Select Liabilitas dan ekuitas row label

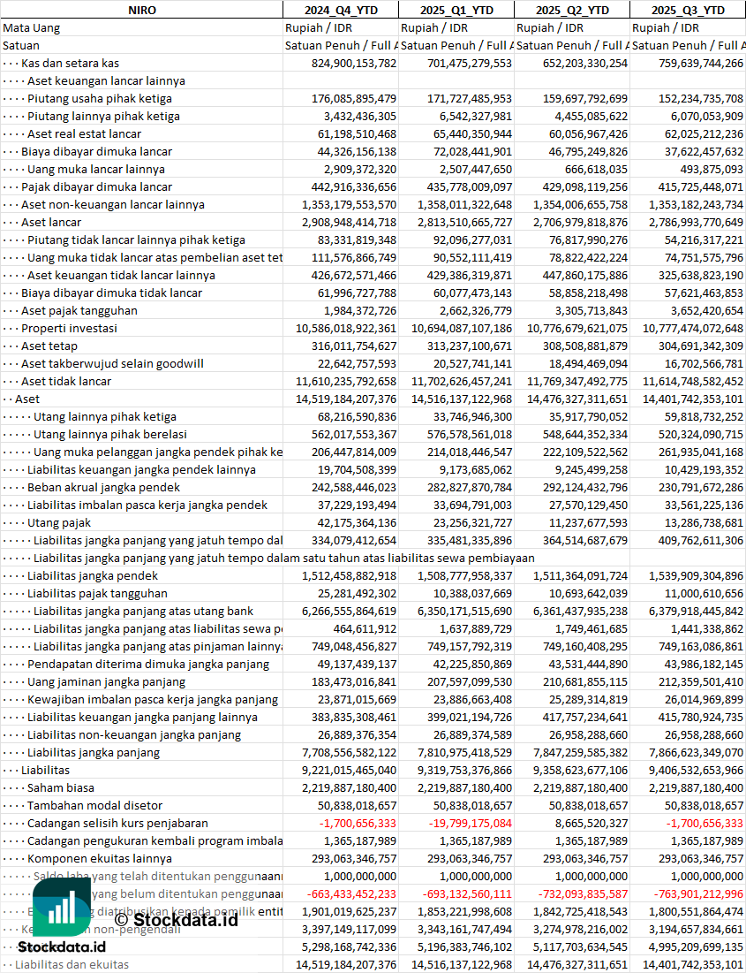[72, 965]
